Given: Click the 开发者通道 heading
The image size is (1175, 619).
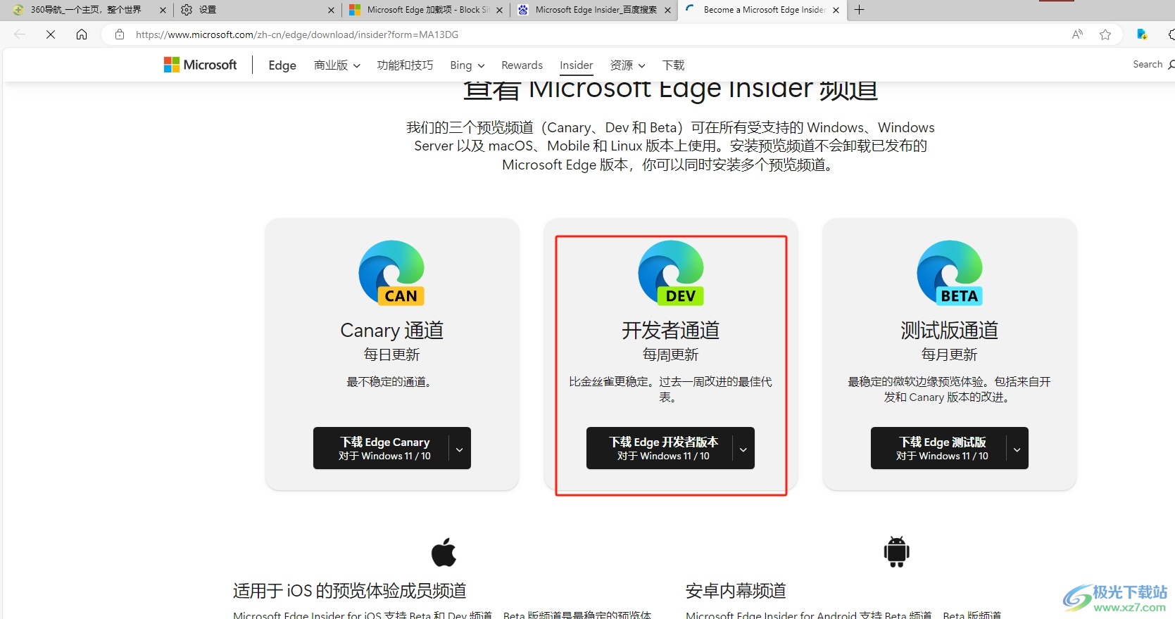Looking at the screenshot, I should 671,330.
